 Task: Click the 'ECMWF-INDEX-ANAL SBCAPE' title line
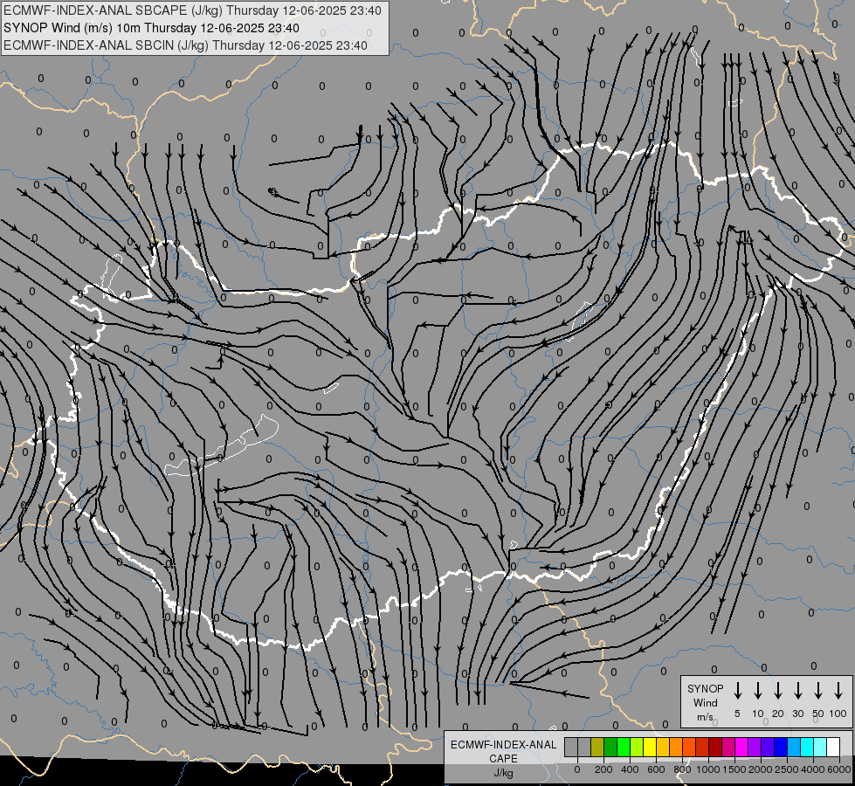pyautogui.click(x=192, y=10)
